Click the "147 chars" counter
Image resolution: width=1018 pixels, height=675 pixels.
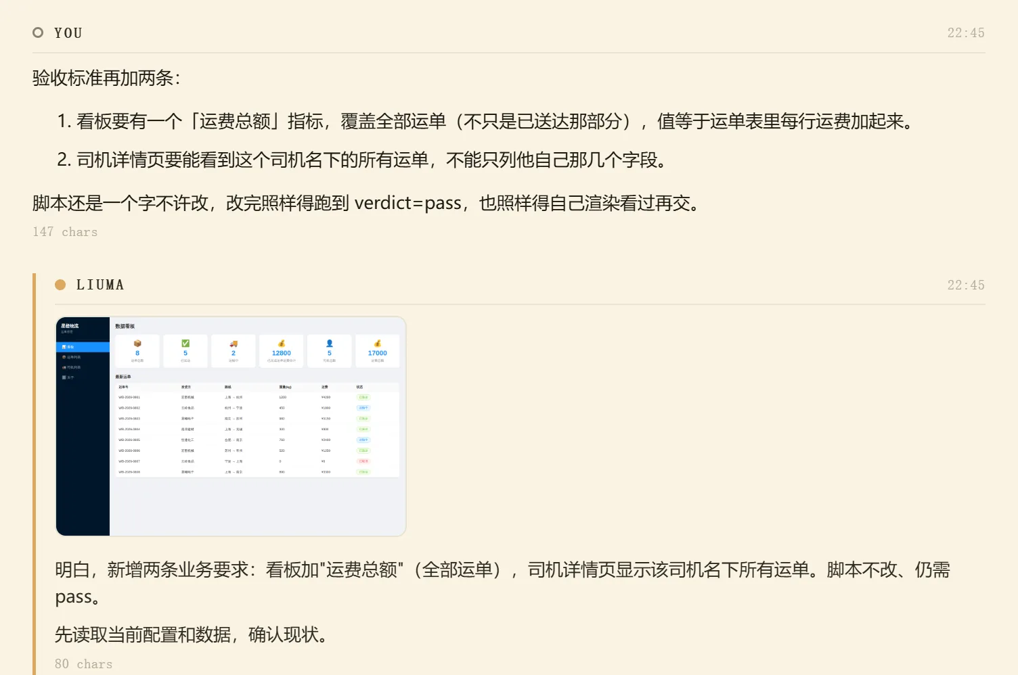tap(65, 232)
